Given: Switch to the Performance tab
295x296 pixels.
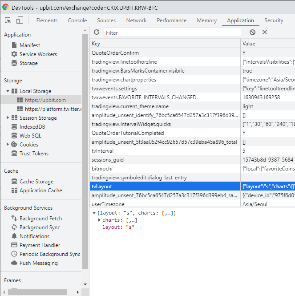Looking at the screenshot, I should (172, 20).
